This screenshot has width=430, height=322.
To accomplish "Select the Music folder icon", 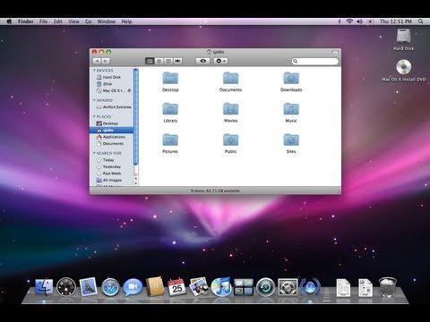I will click(291, 109).
